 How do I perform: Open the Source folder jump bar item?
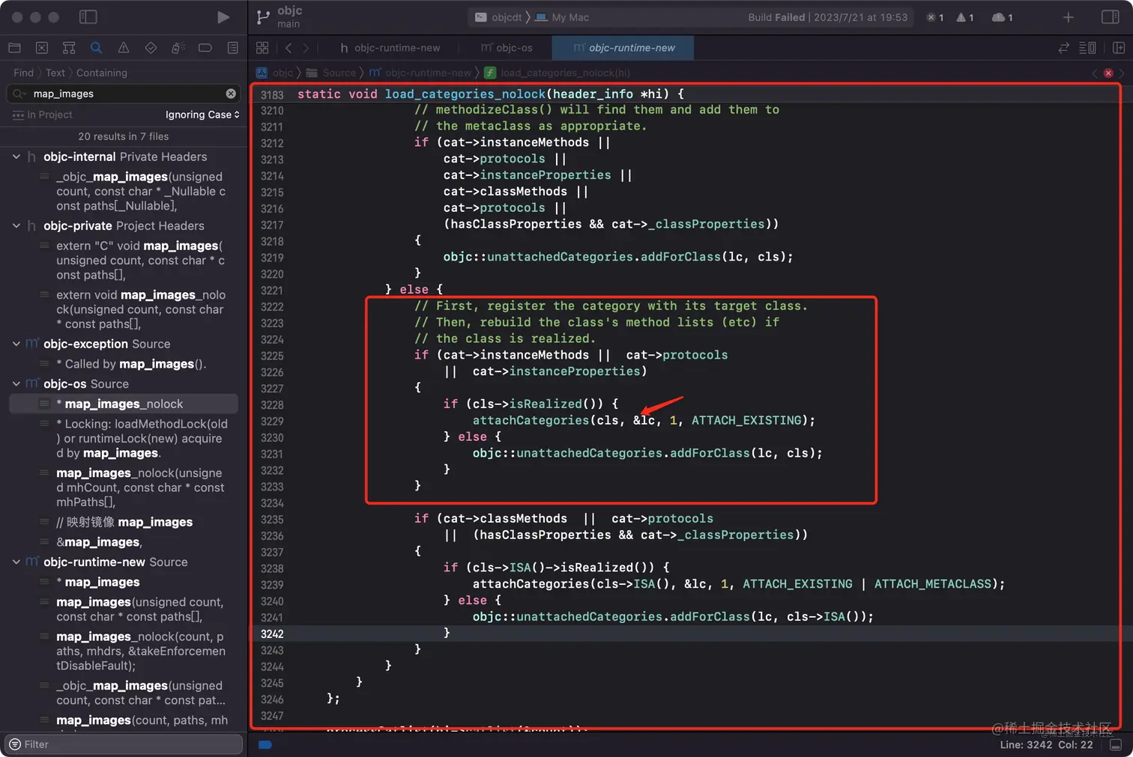tap(330, 73)
